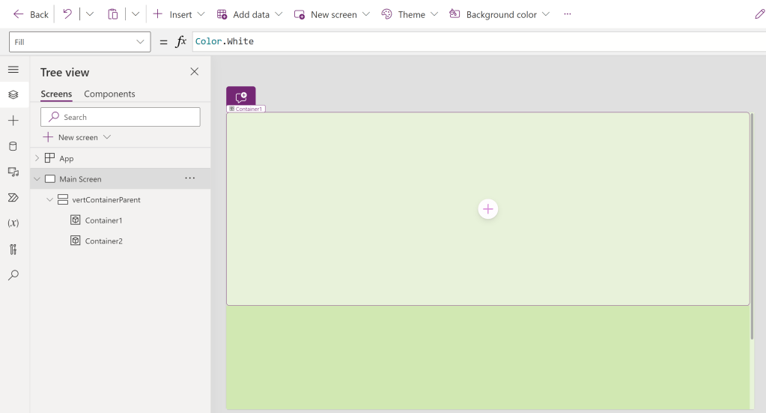This screenshot has width=766, height=413.
Task: Select Container2 in the tree
Action: pos(103,241)
